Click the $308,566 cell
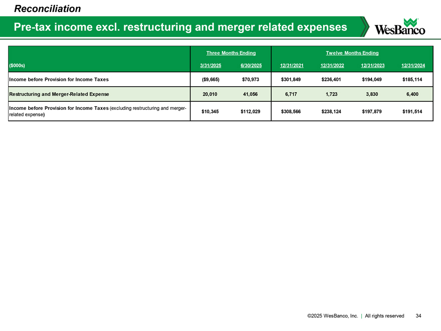 (291, 111)
